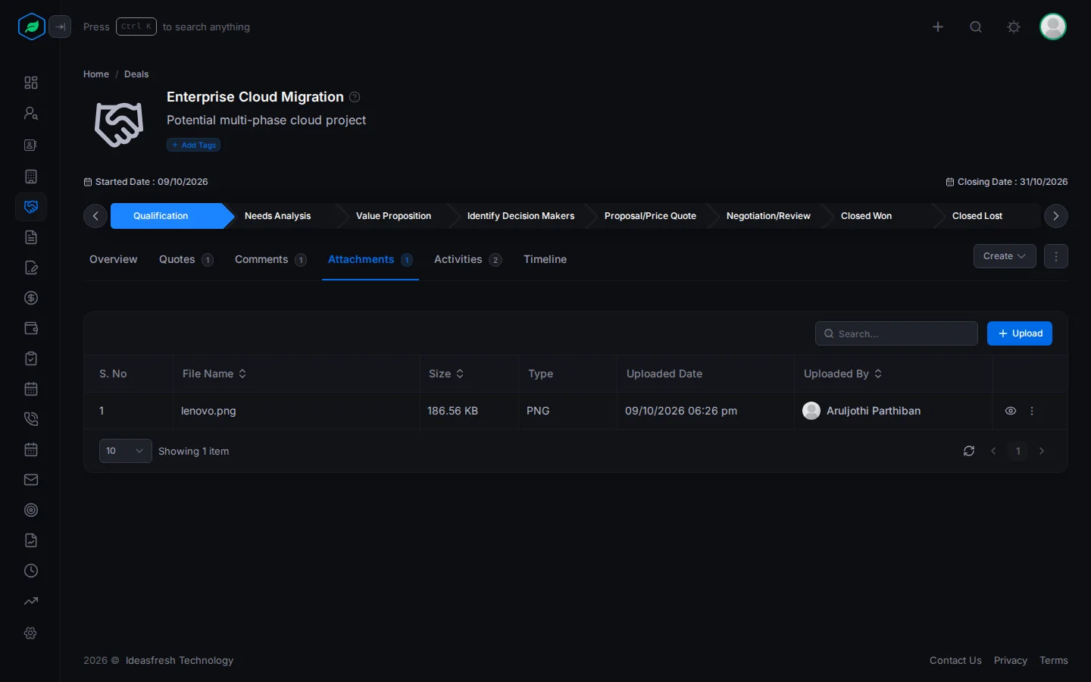Open the settings gear in sidebar
The height and width of the screenshot is (682, 1091).
tap(31, 633)
